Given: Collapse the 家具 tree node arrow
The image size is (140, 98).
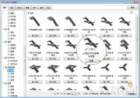Looking at the screenshot, I should pos(3,83).
